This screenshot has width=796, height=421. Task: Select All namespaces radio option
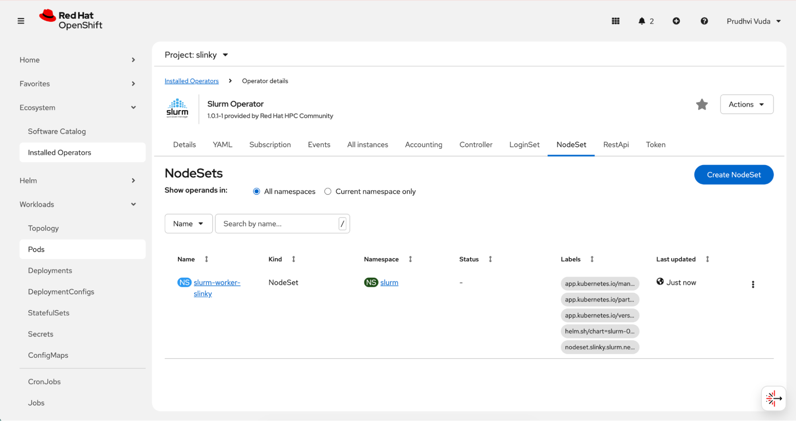pos(256,191)
